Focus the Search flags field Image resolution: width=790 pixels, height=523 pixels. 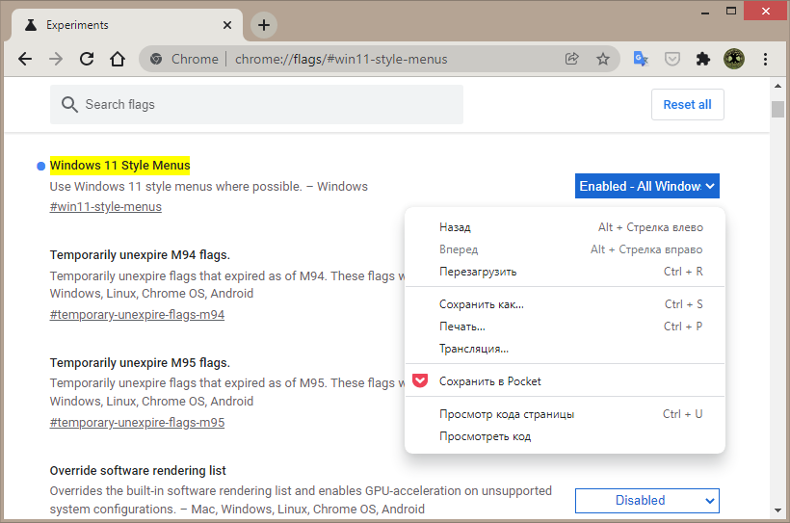(x=256, y=104)
